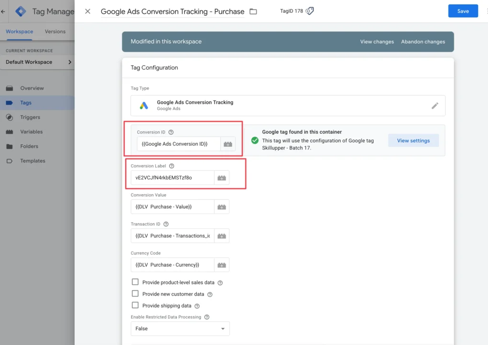Viewport: 488px width, 345px height.
Task: Click View changes link
Action: tap(377, 42)
